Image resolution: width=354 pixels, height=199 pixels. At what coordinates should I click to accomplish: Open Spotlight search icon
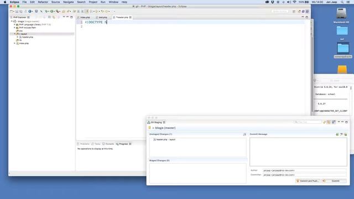(342, 2)
